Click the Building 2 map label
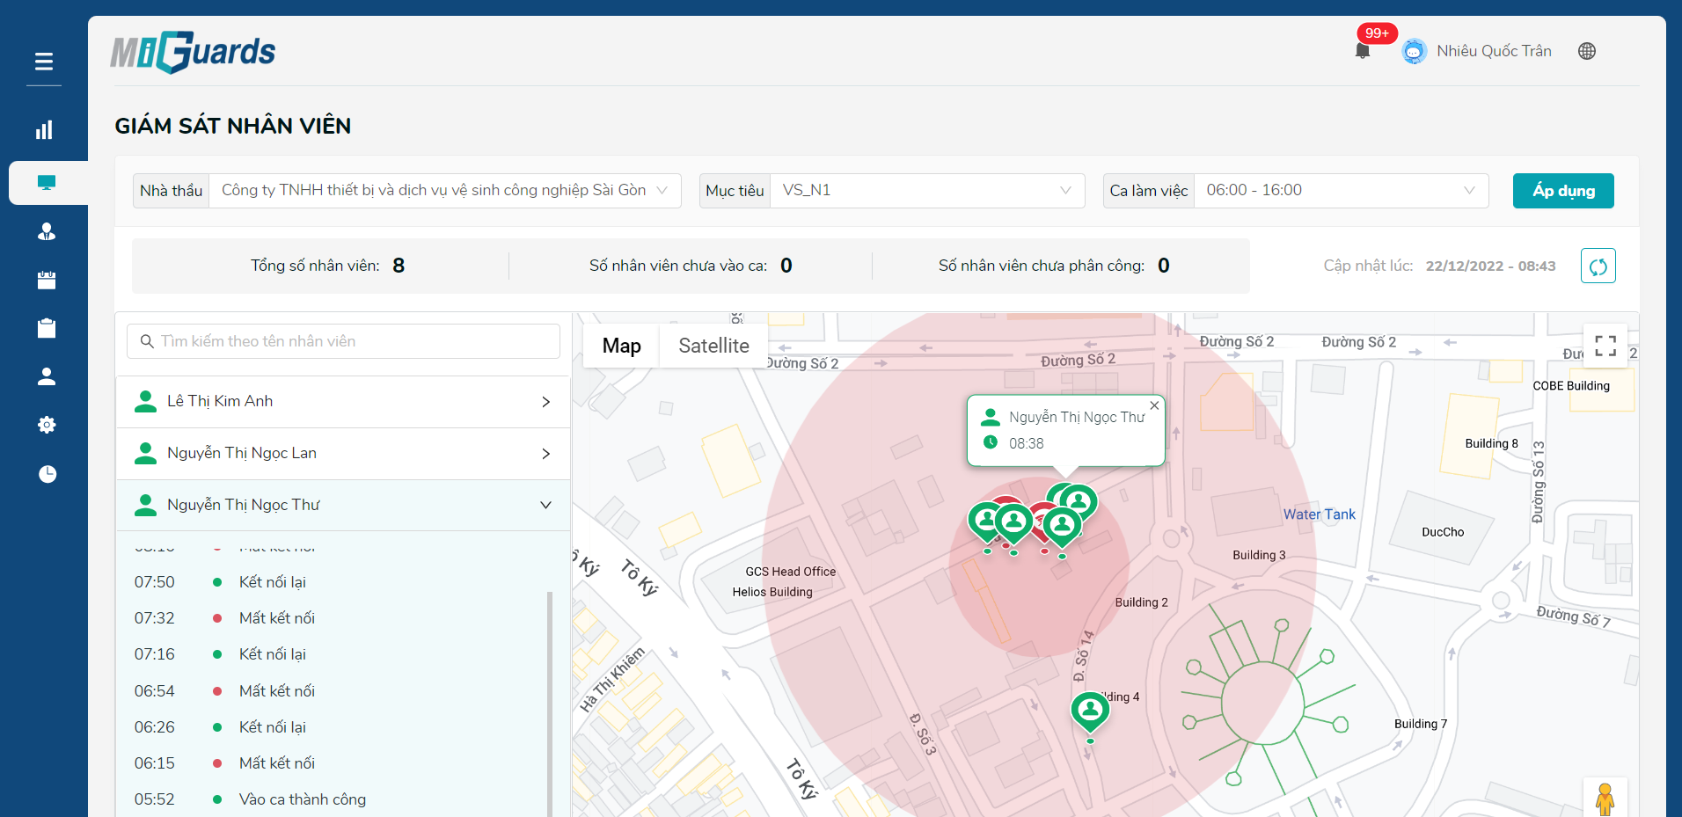 pos(1141,602)
